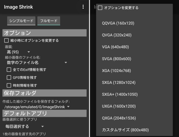The image size is (179, 137).
Task: Open the three-dot overflow menu
Action: click(83, 7)
